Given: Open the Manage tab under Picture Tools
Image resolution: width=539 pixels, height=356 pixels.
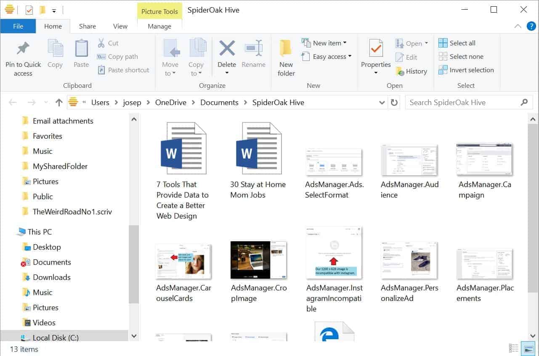Looking at the screenshot, I should point(159,26).
